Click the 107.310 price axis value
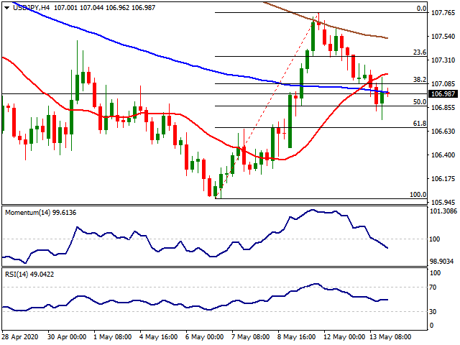Viewport: 460px width, 345px height. coord(443,60)
